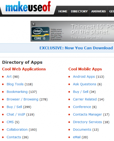Screen dimensions: 114x141
Task: Open web apps Buy / Sell (299)
Action: tap(14, 107)
